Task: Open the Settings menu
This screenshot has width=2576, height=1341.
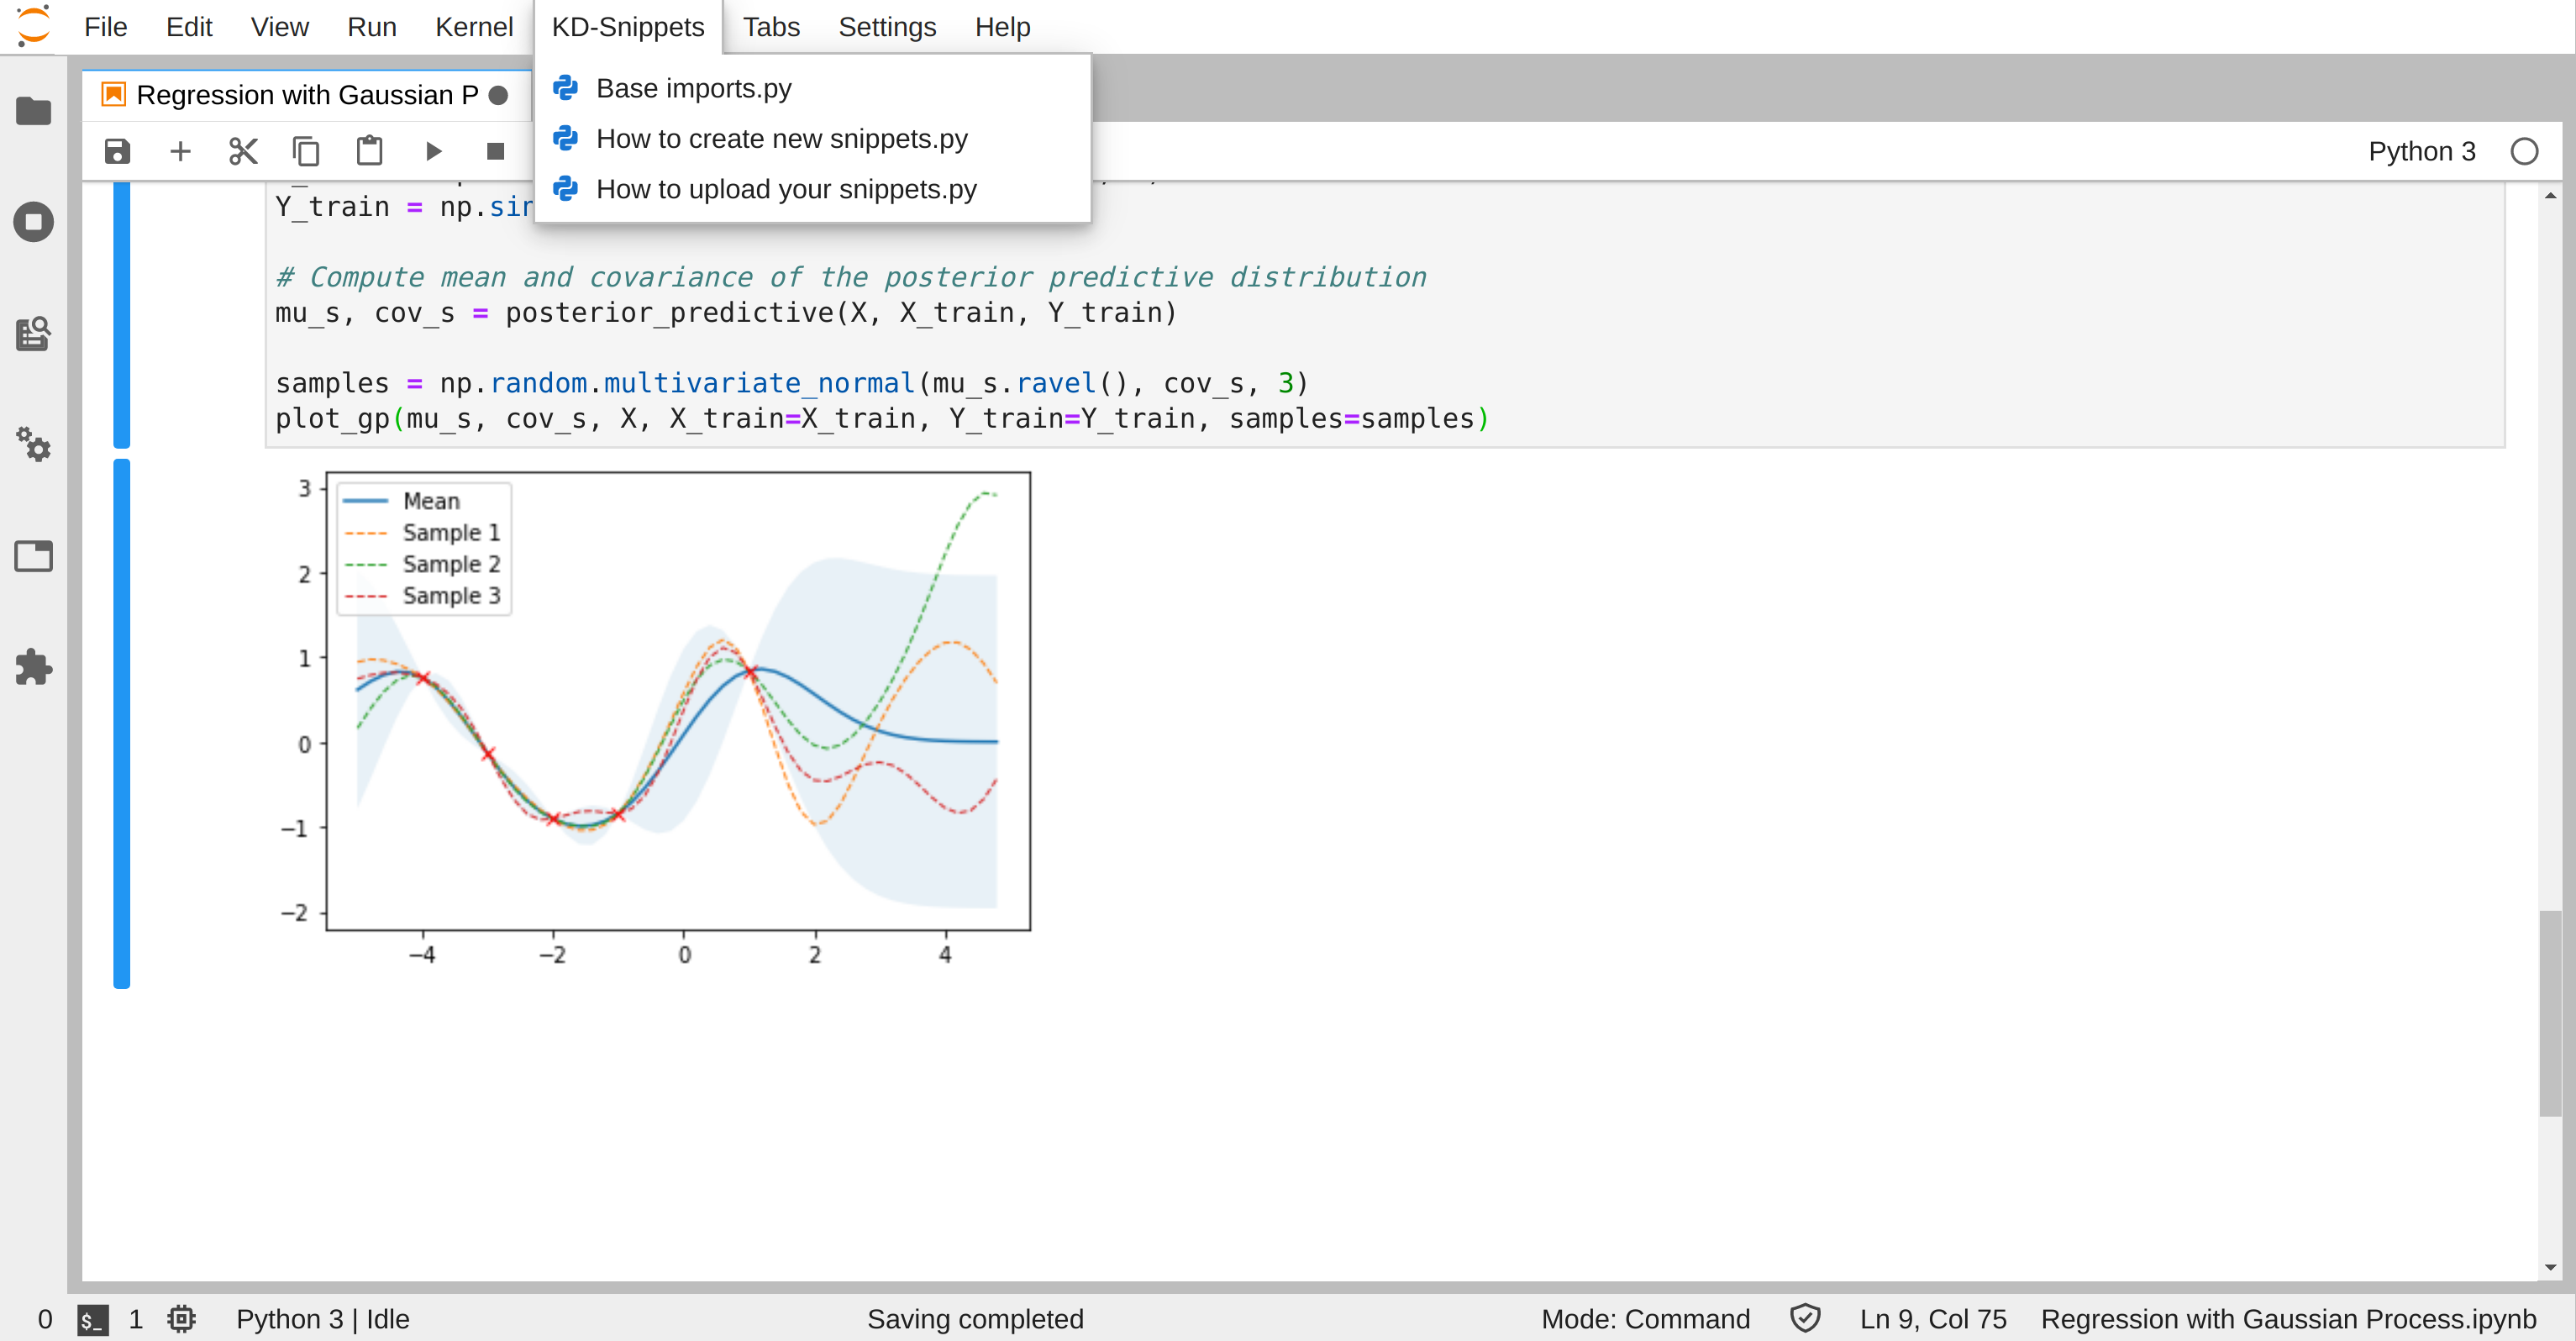Action: click(x=887, y=27)
